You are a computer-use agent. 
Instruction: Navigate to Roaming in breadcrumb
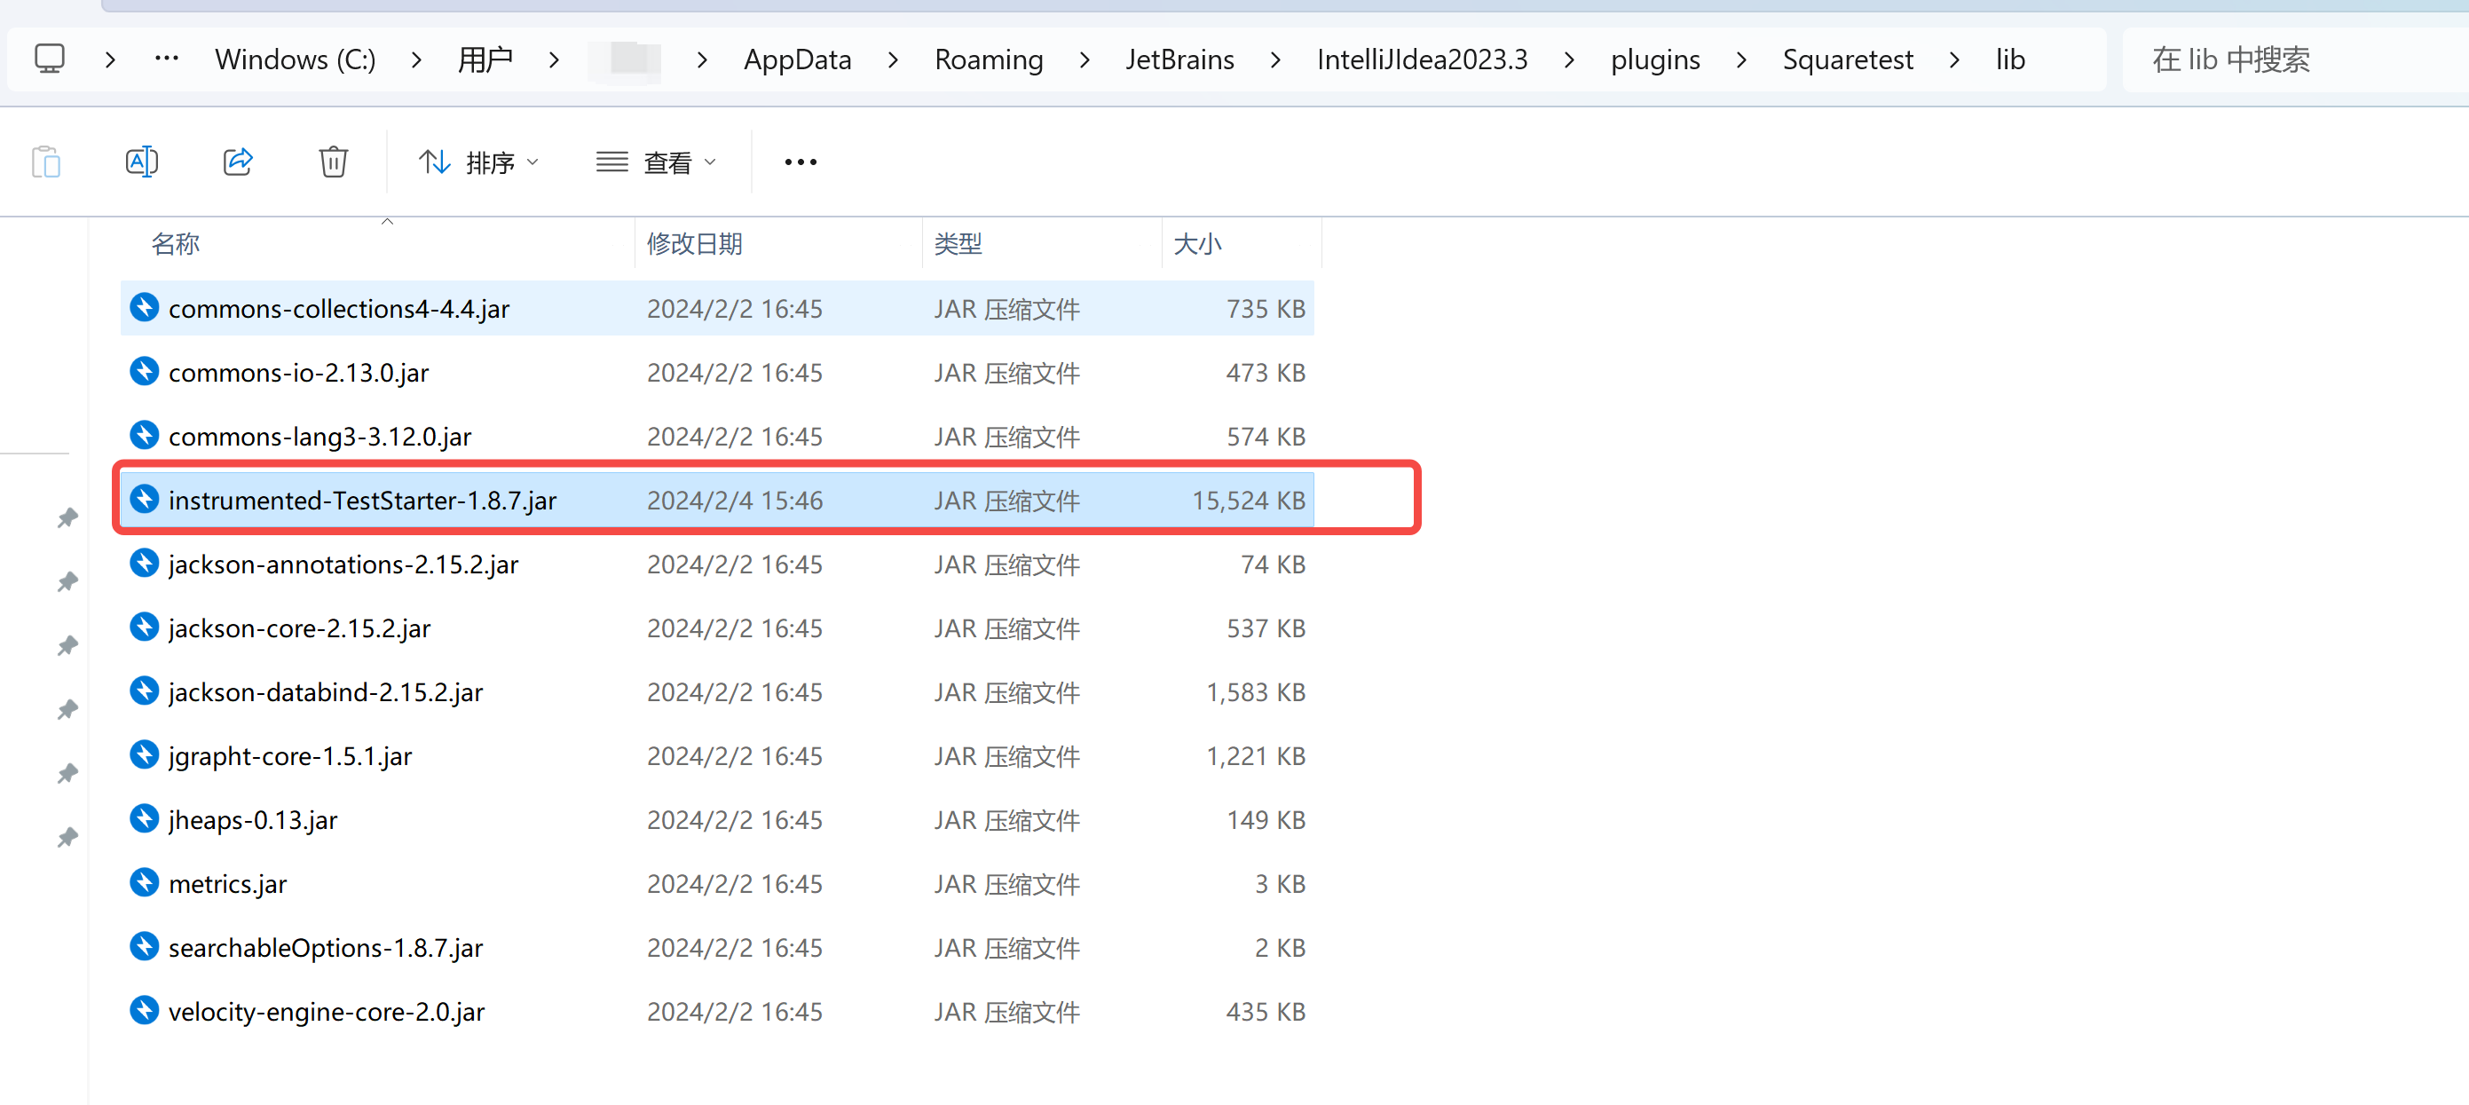[988, 59]
